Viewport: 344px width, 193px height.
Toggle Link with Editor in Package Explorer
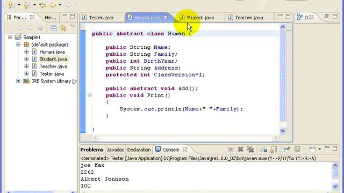pyautogui.click(x=63, y=28)
